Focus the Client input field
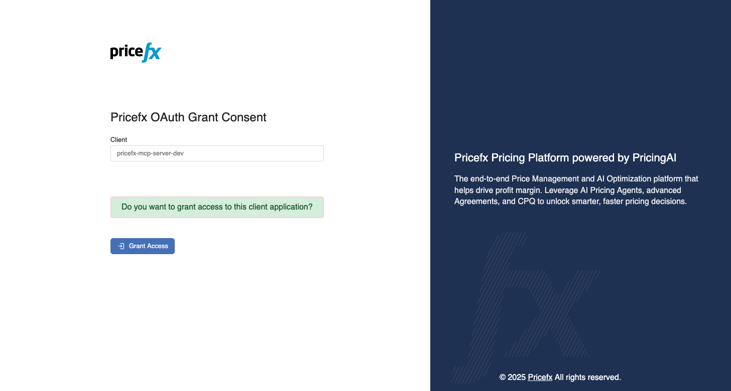The width and height of the screenshot is (731, 391). coord(217,153)
